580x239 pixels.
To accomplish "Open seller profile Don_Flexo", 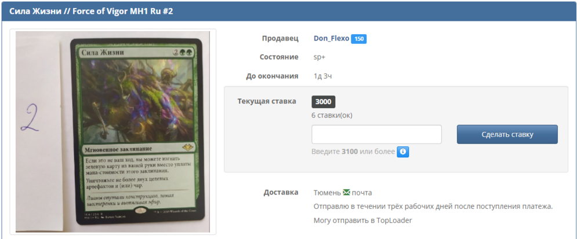I will 331,38.
